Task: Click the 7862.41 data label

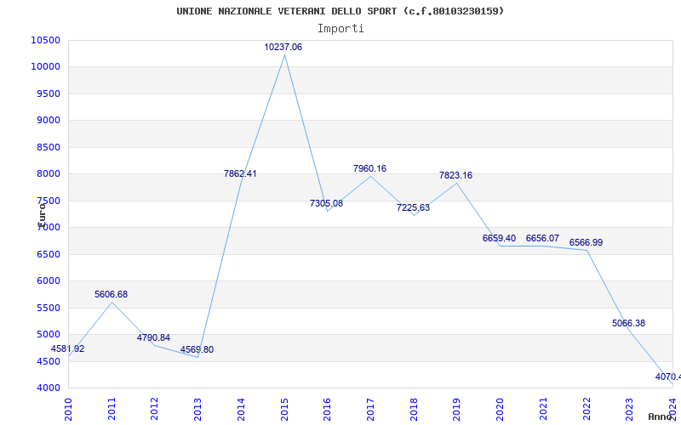Action: click(240, 174)
